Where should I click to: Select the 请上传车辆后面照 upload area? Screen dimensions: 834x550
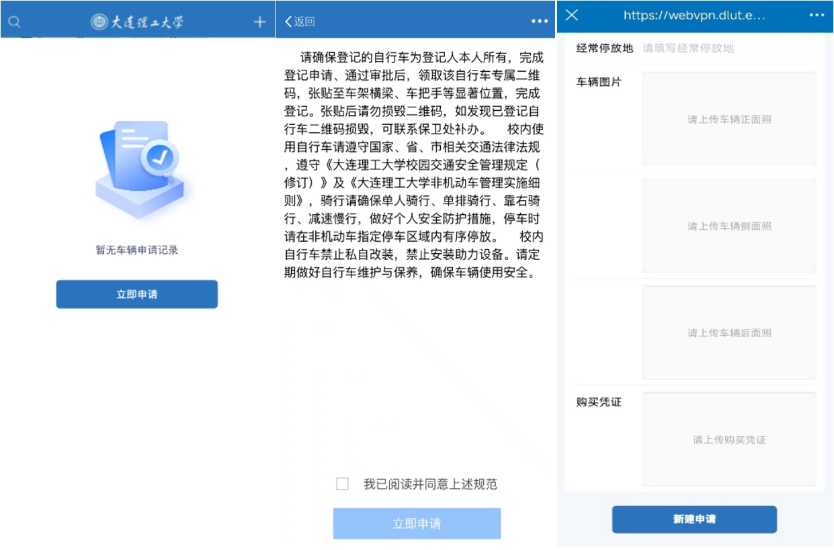click(729, 333)
